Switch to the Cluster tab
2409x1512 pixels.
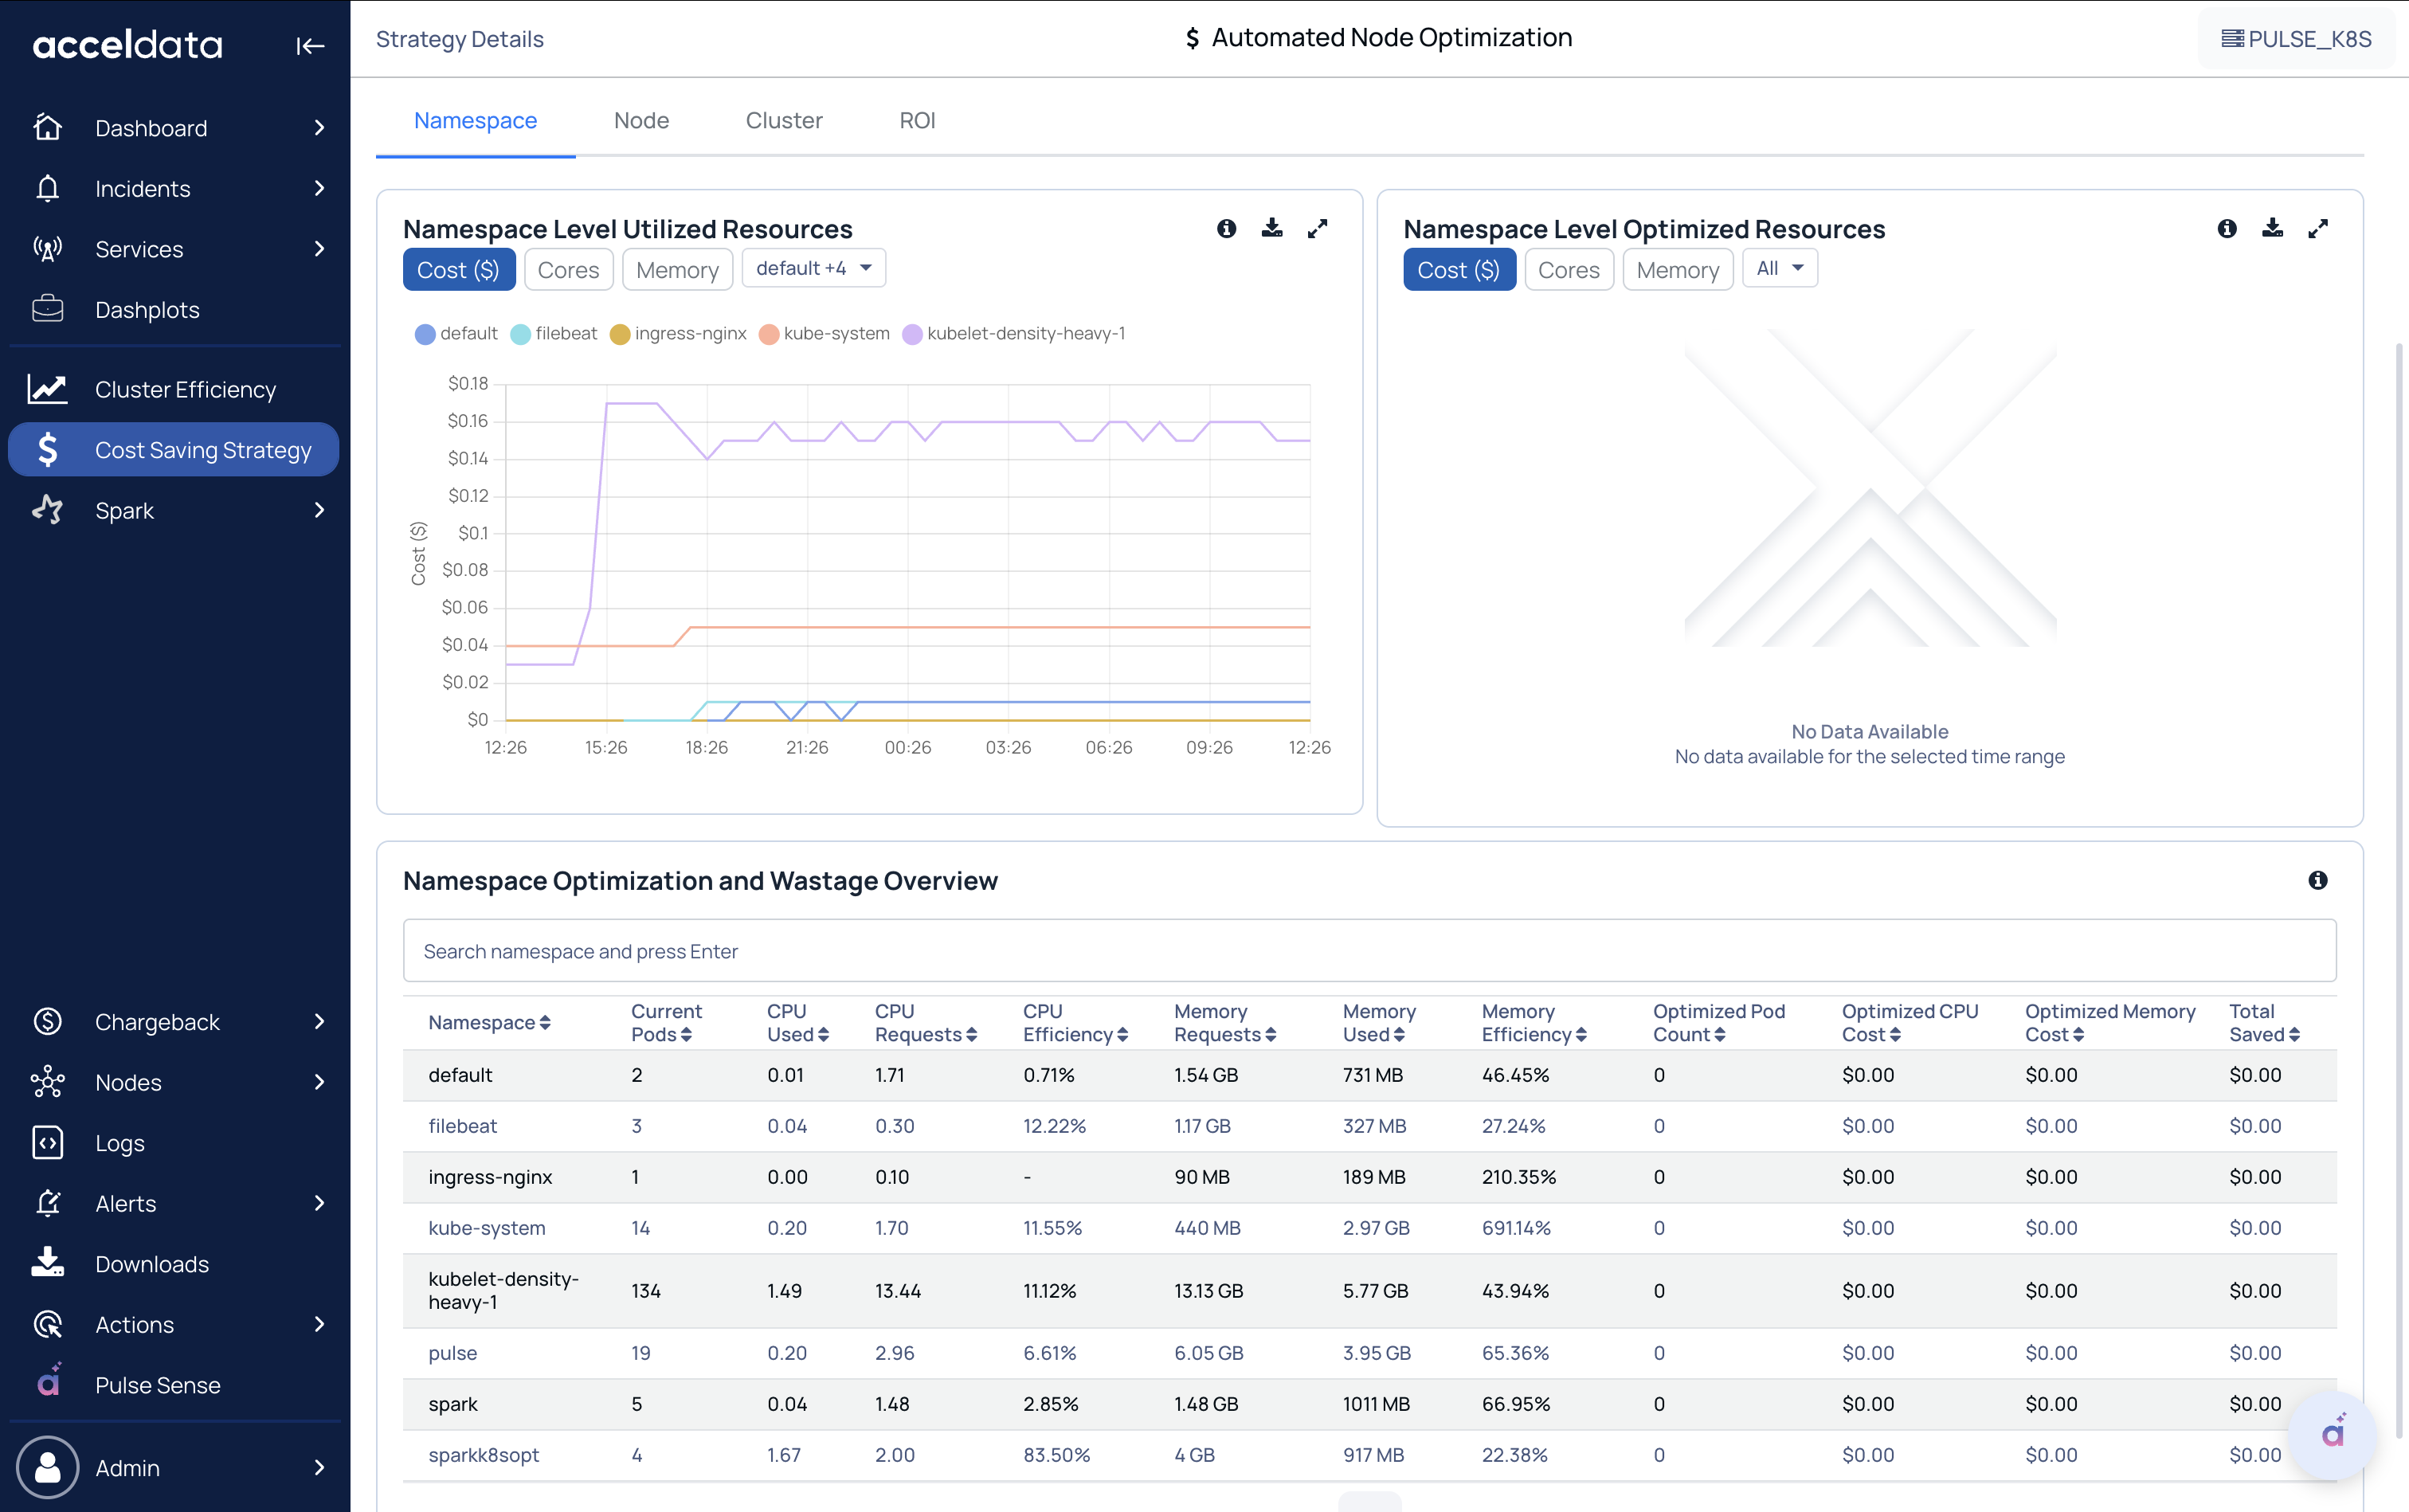784,121
